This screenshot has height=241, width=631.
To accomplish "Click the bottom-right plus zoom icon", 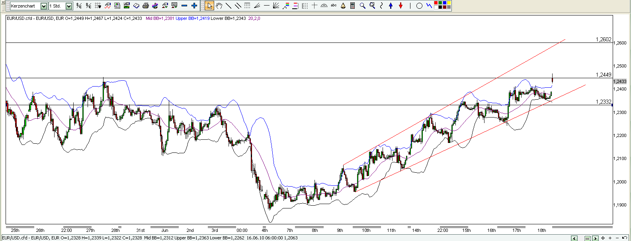I will pos(610,238).
